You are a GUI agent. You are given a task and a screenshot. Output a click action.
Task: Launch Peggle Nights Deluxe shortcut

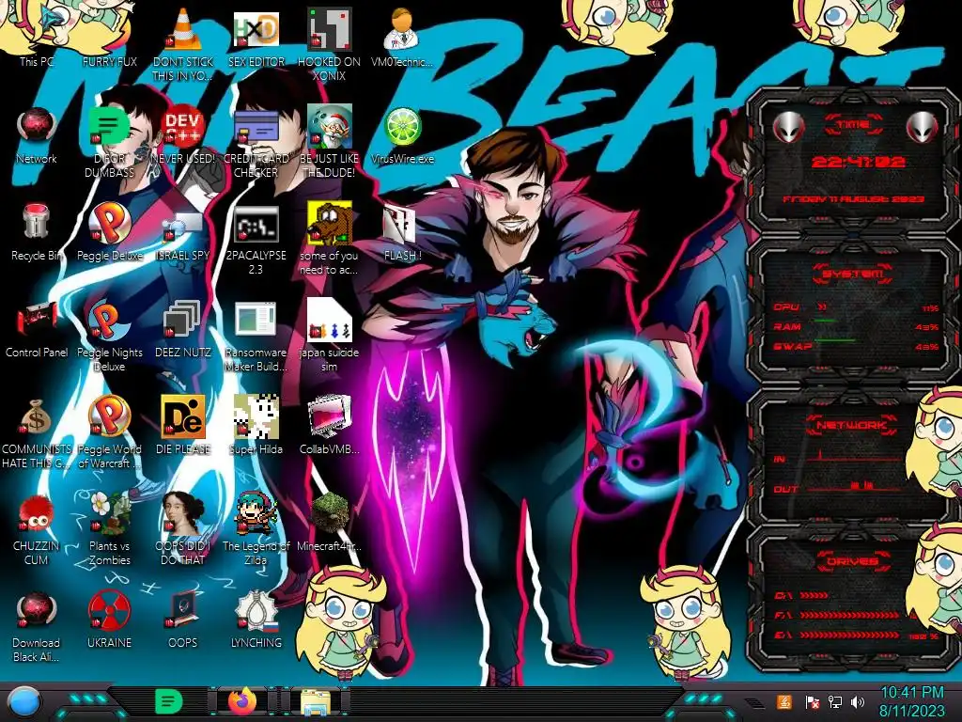pos(110,336)
